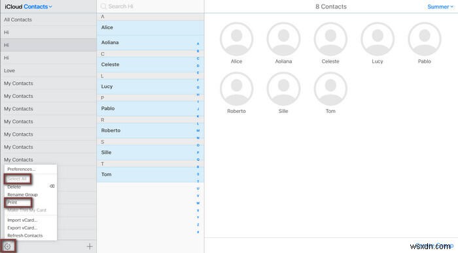Open Sille's avatar thumbnail
Viewport: 458px width, 253px height.
click(x=283, y=89)
